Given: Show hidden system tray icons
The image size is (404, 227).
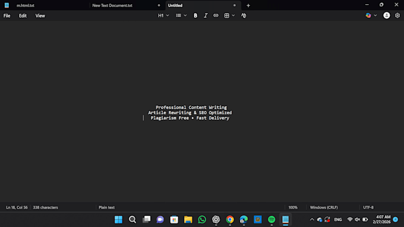Looking at the screenshot, I should tap(312, 219).
